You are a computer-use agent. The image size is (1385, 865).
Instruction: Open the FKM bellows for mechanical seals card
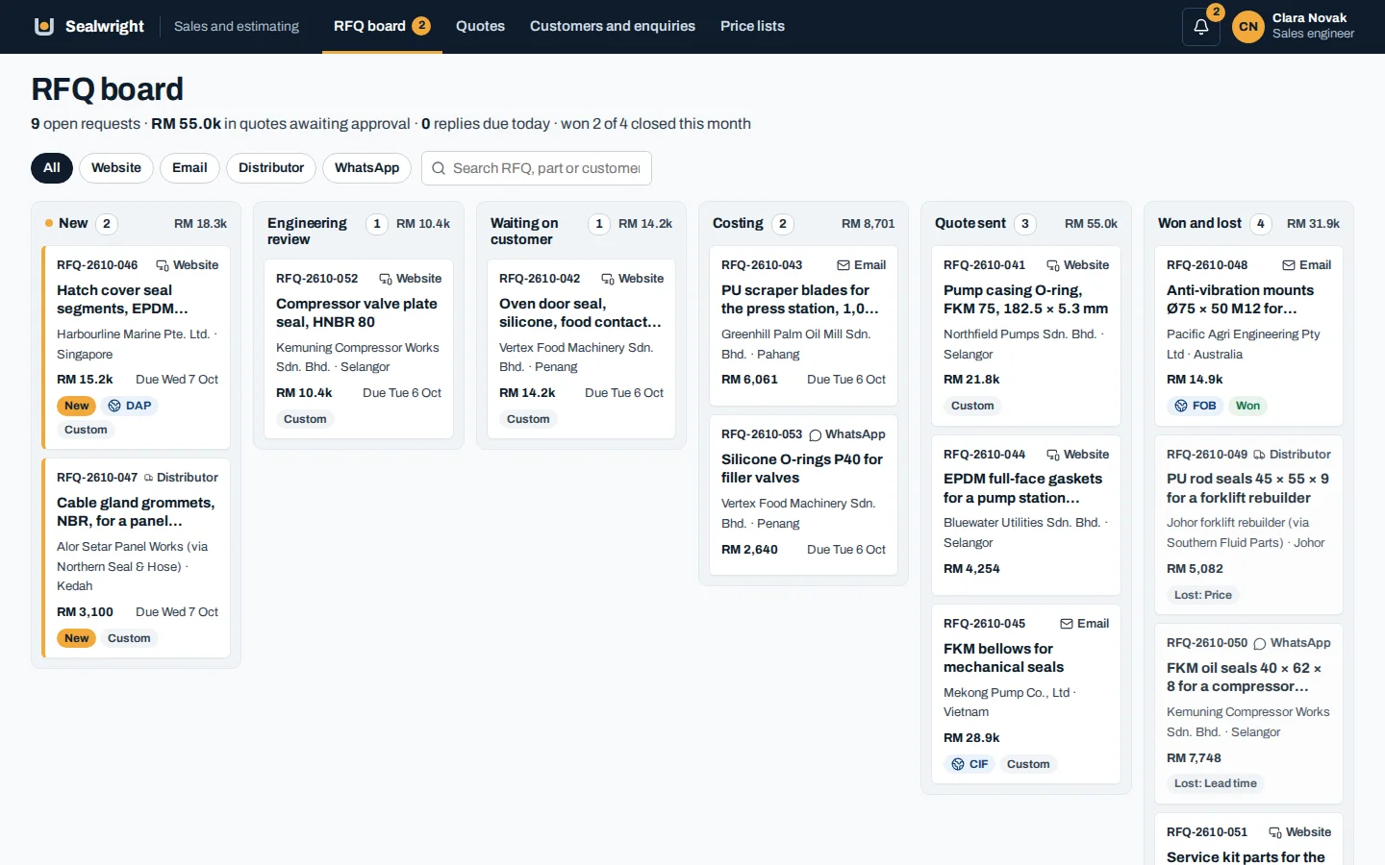click(x=1026, y=694)
